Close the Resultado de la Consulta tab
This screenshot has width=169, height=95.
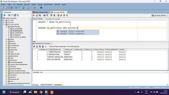(x=51, y=43)
